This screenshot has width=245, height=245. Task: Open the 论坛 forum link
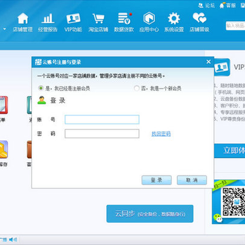pyautogui.click(x=206, y=5)
